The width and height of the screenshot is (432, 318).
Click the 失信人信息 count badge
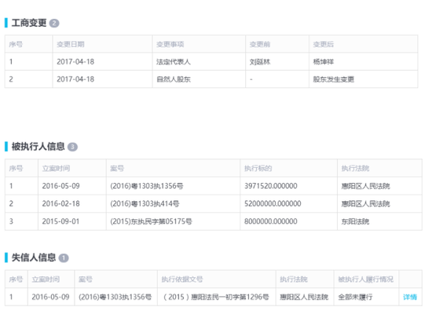tap(64, 258)
